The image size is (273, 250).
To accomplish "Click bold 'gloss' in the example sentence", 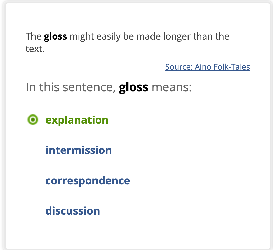I will pyautogui.click(x=55, y=36).
